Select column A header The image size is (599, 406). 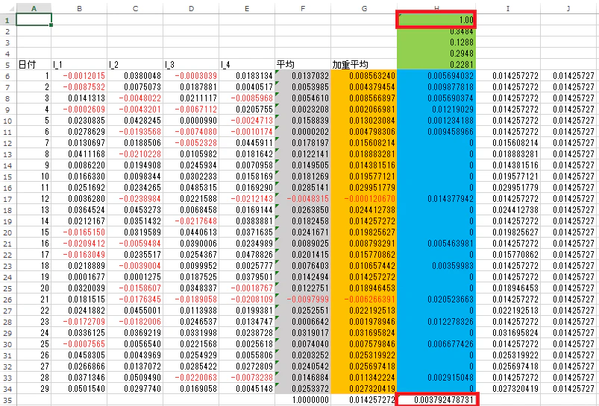pyautogui.click(x=34, y=8)
